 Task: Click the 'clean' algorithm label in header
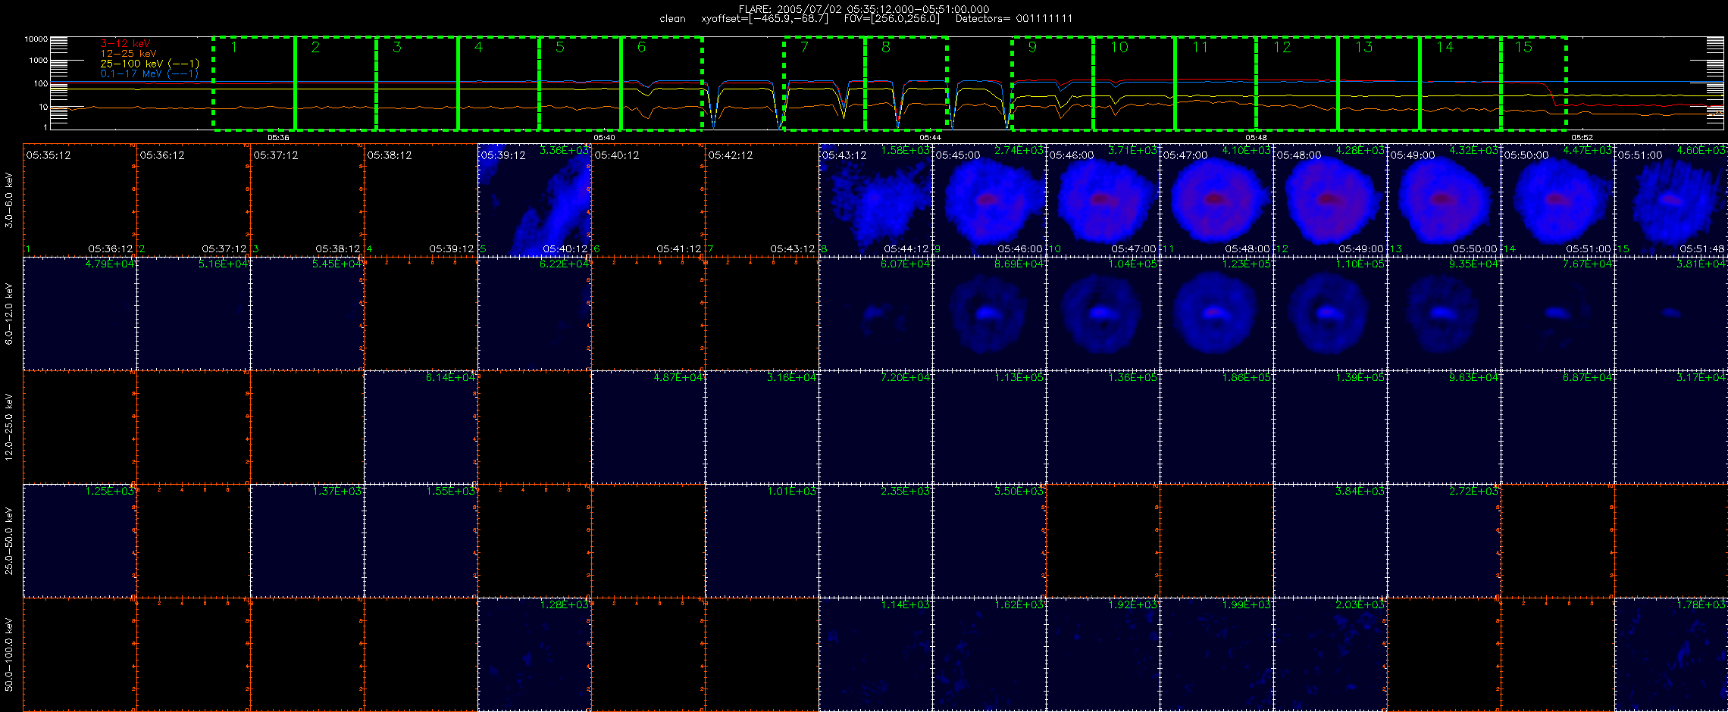672,19
